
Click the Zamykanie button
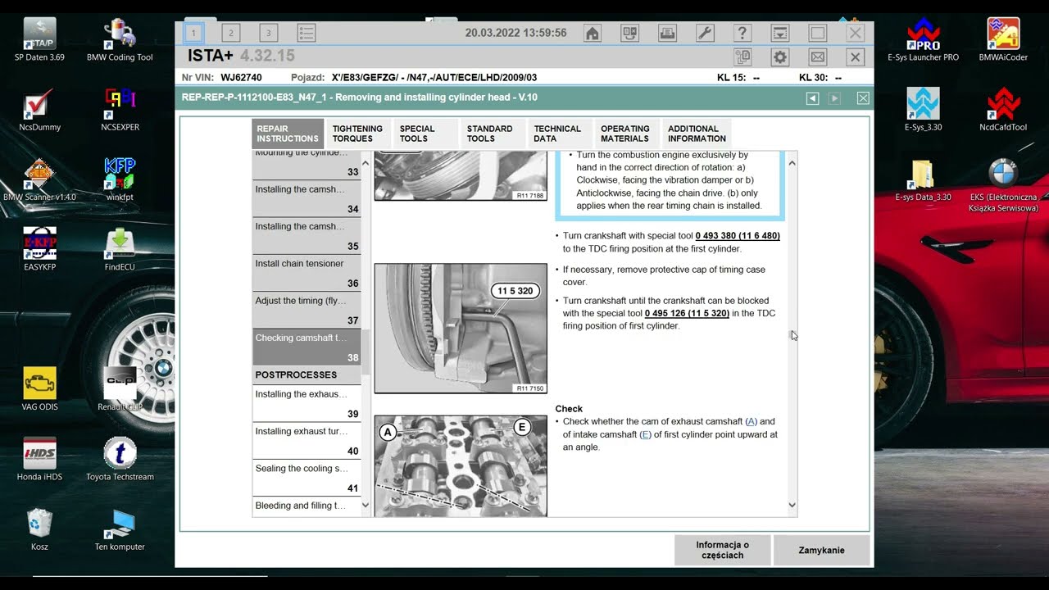[x=821, y=551]
